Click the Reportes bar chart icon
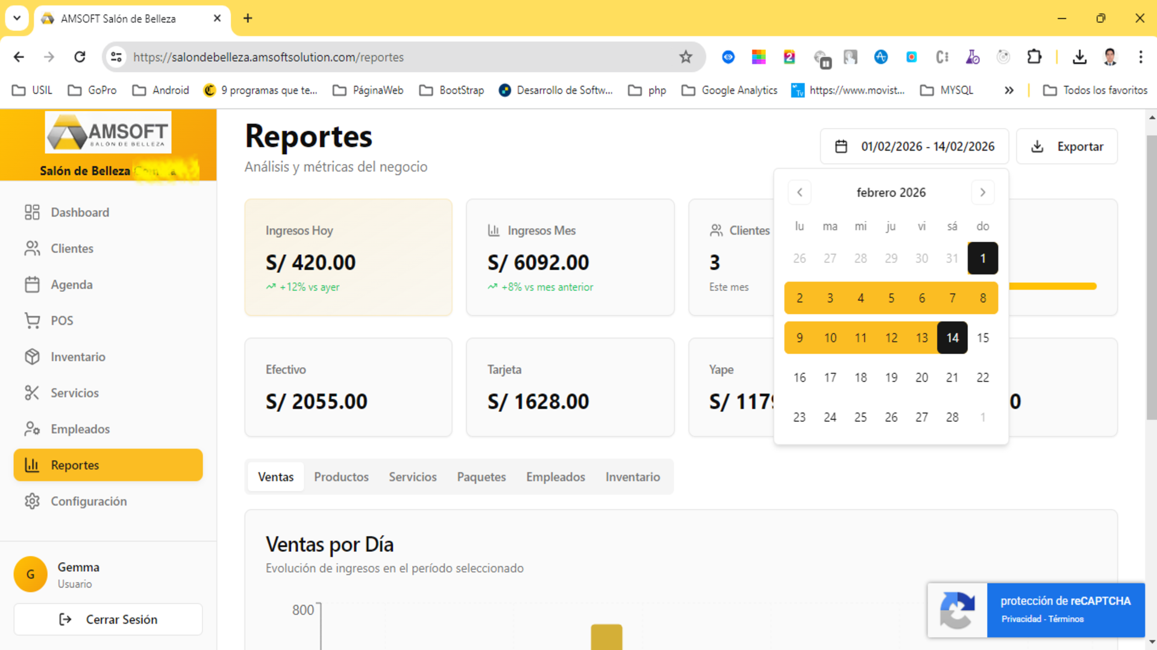Screen dimensions: 1157x650 (x=32, y=465)
